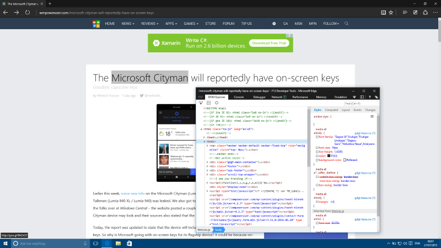Open the Performance tab
The height and width of the screenshot is (248, 441).
(x=300, y=97)
